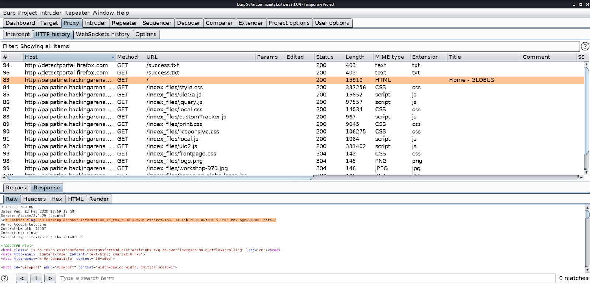The height and width of the screenshot is (284, 590).
Task: Select the Raw view tab
Action: (x=12, y=199)
